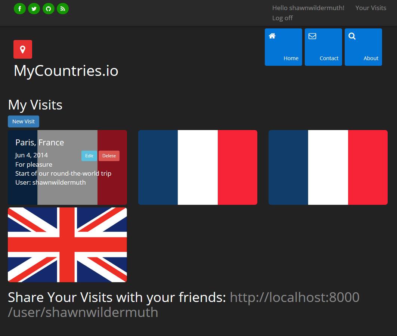Click the MyCountries.io site title
This screenshot has height=336, width=397.
66,70
